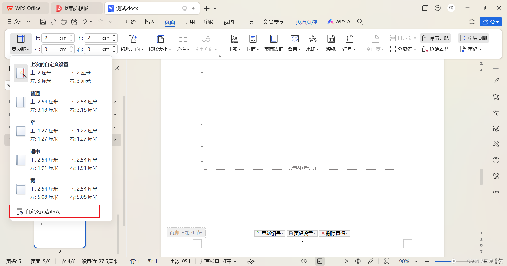The height and width of the screenshot is (266, 507).
Task: Click the help question mark icon in sidebar
Action: click(496, 160)
